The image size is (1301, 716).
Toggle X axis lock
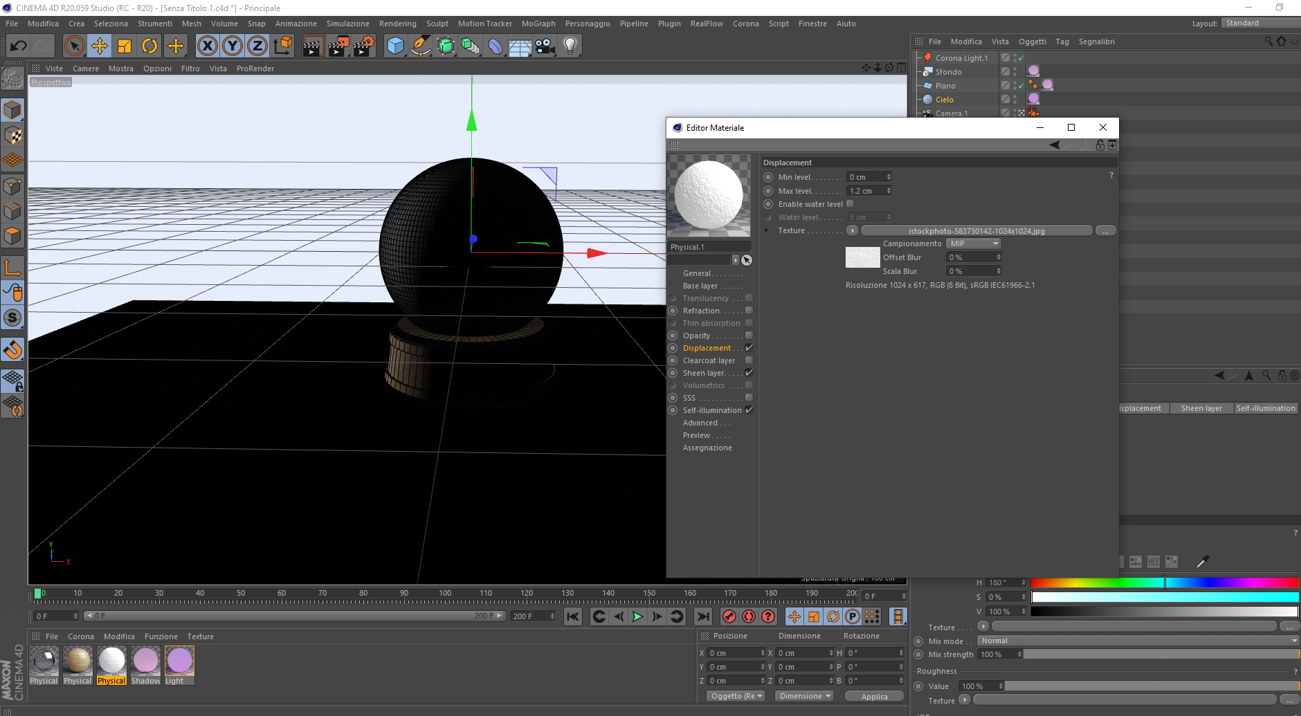207,46
